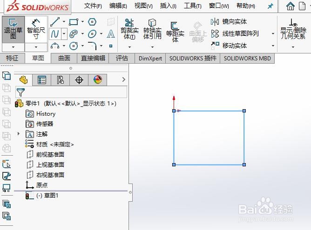Open the 插入(I) menu
Screen dimensions: 311x230
(x=168, y=6)
